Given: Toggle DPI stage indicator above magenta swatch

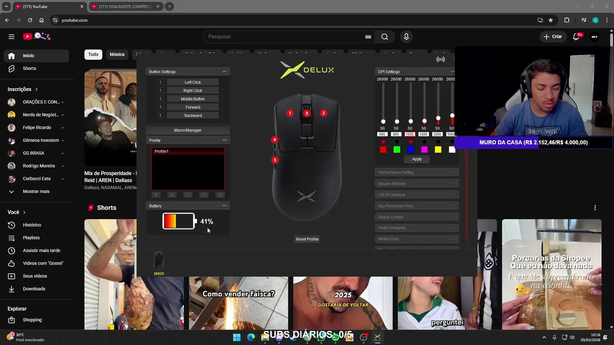Looking at the screenshot, I should click(424, 142).
